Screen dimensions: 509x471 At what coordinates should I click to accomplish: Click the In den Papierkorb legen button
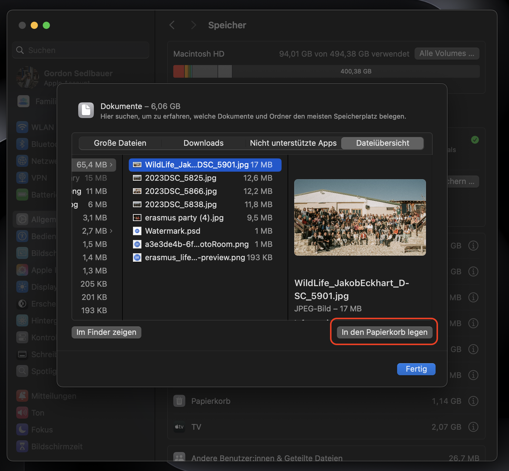[x=384, y=332]
